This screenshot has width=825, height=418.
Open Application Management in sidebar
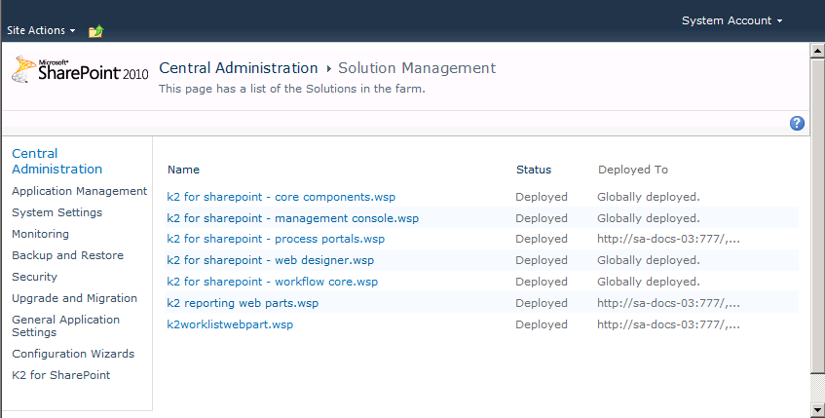(80, 191)
